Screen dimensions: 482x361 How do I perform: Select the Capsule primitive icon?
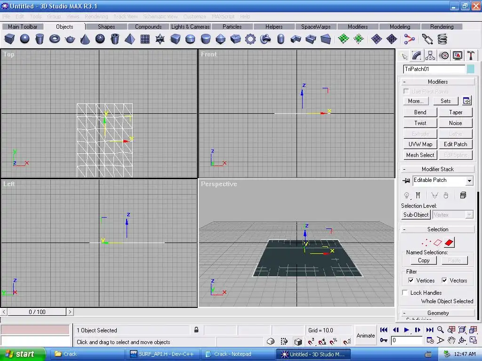[x=281, y=39]
